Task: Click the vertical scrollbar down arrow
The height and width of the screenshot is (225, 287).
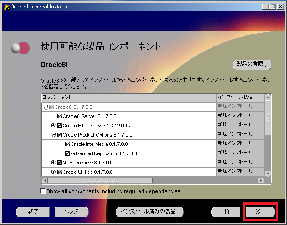Action: pos(268,173)
